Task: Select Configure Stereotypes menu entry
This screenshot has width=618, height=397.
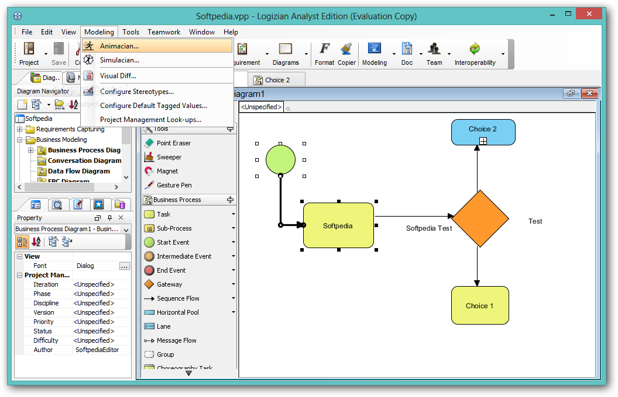Action: point(157,92)
